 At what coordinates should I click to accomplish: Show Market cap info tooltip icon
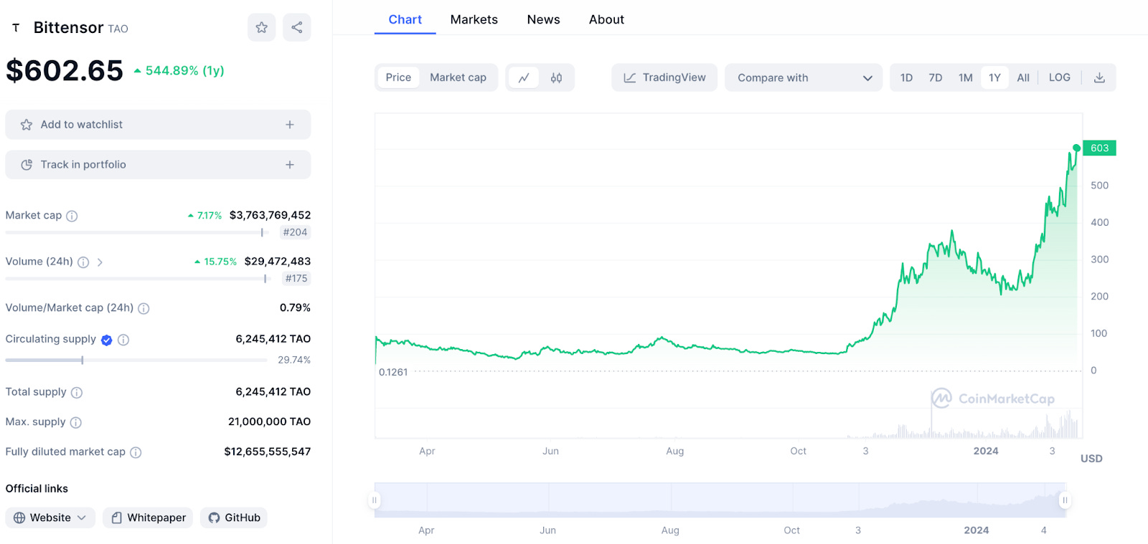point(72,216)
